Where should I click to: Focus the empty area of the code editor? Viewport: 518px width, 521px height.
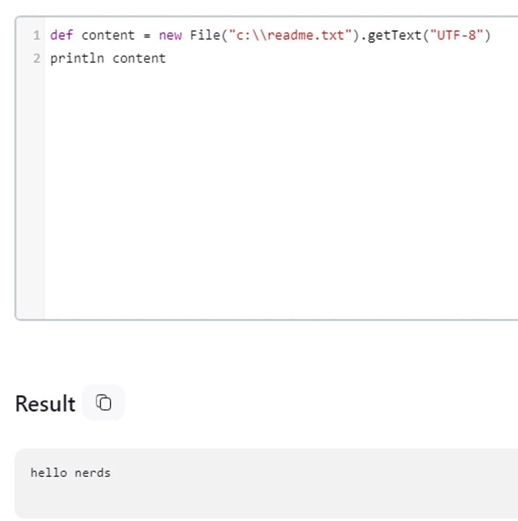coord(281,193)
